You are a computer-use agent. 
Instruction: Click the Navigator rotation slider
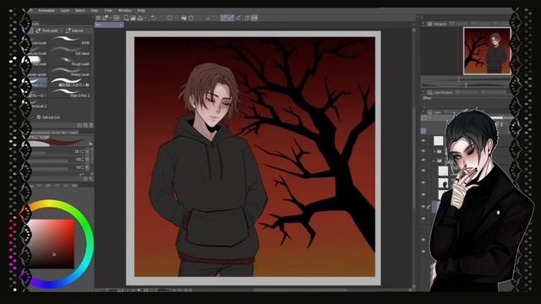tap(466, 84)
